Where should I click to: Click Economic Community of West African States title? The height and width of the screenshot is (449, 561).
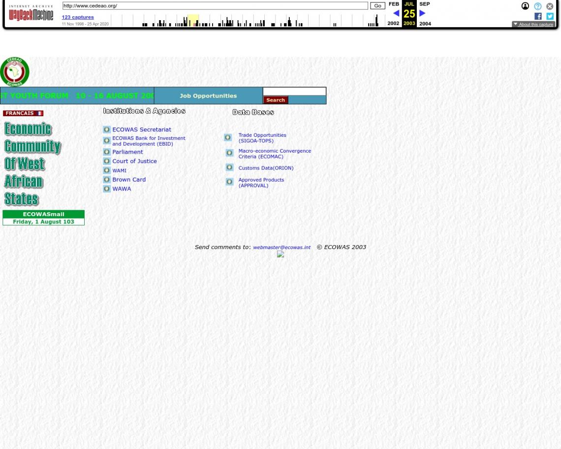[32, 163]
